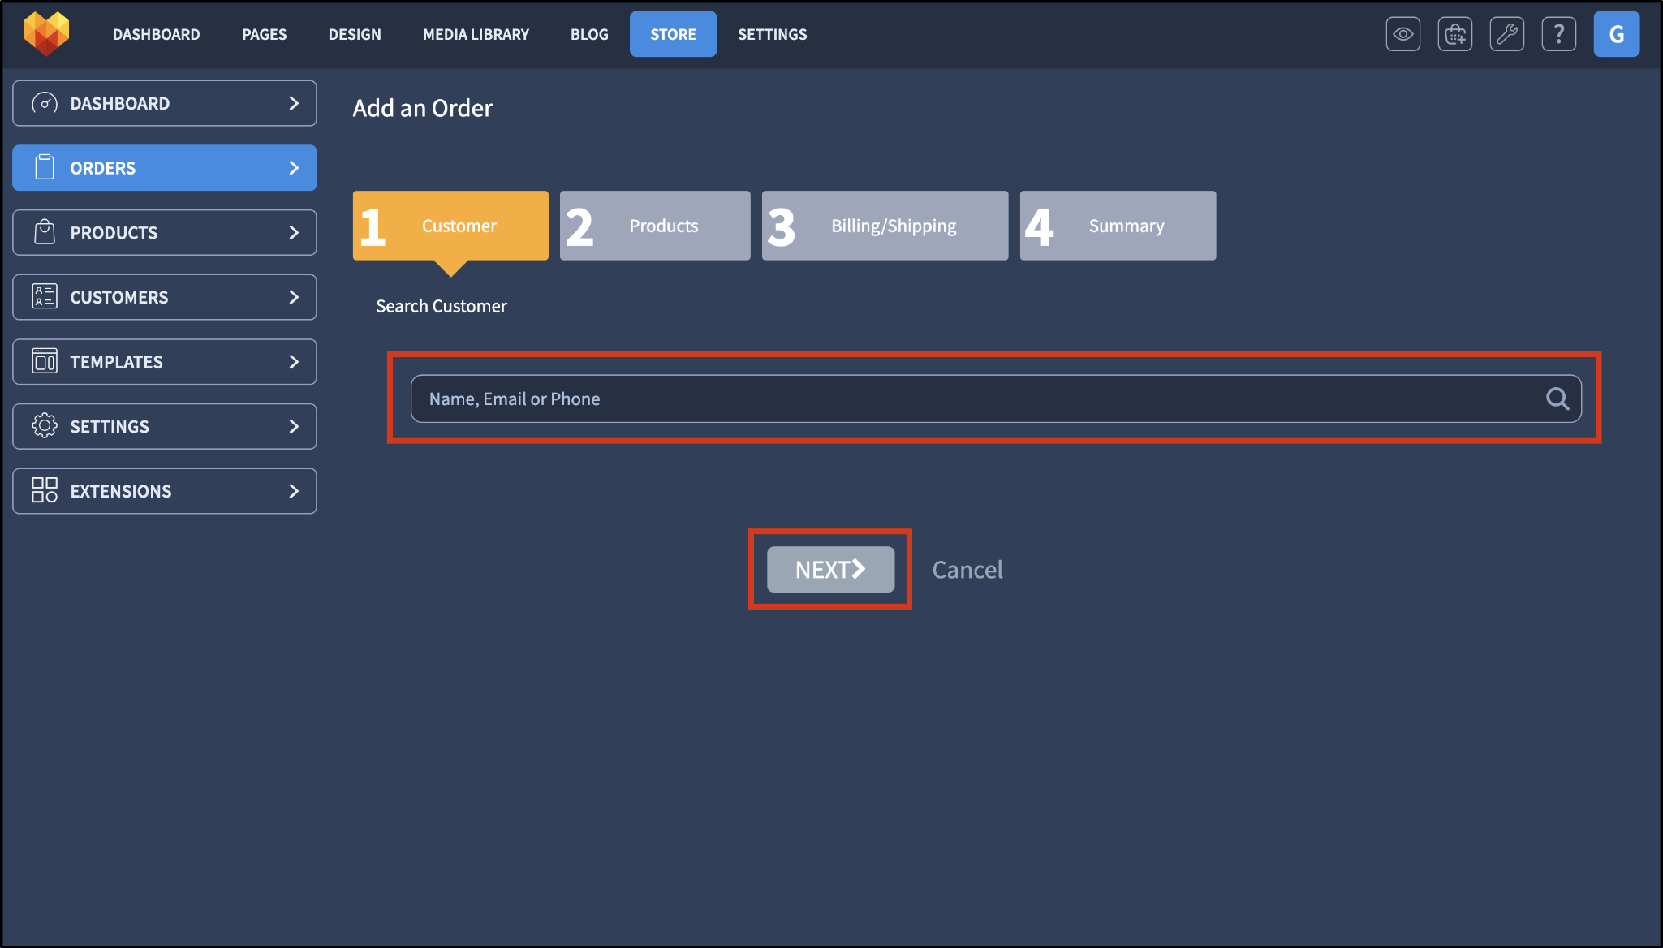
Task: Click the Customers contact list icon
Action: [x=45, y=296]
